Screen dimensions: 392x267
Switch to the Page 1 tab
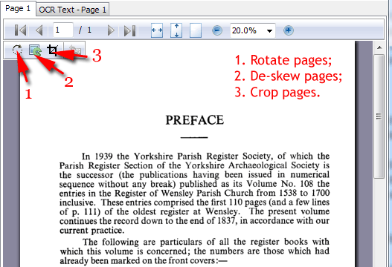pos(18,8)
